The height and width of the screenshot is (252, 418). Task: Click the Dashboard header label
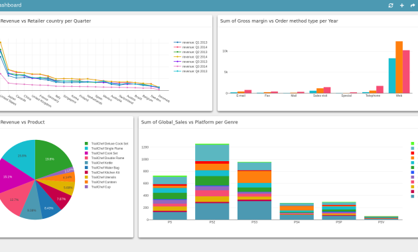[11, 5]
